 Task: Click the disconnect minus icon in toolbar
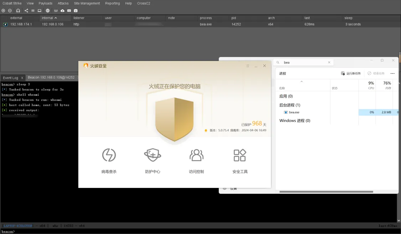[10, 10]
